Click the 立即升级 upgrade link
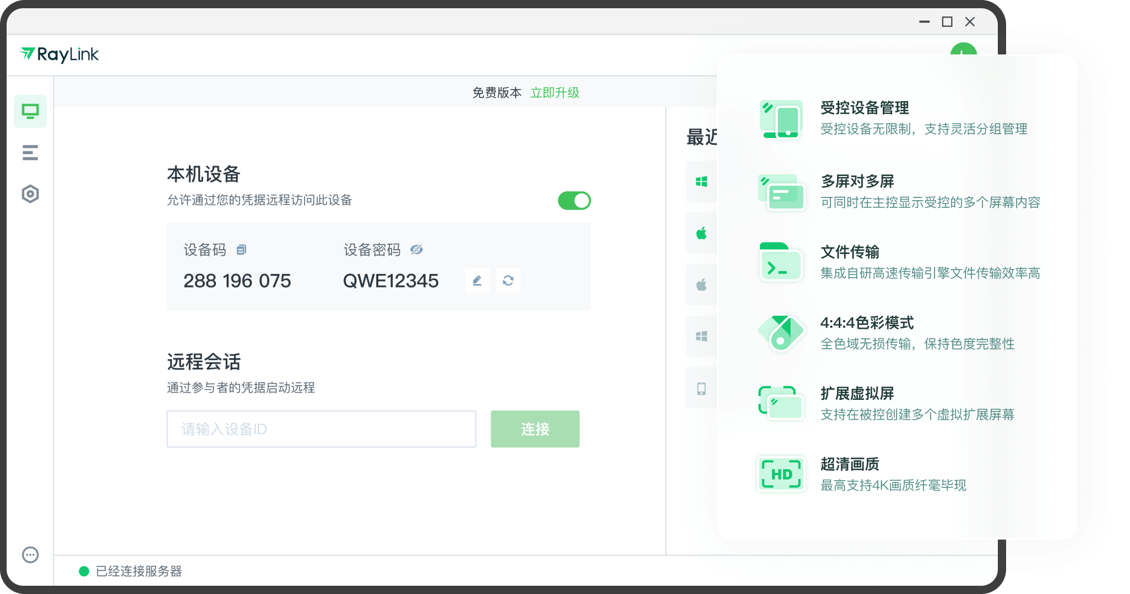The height and width of the screenshot is (594, 1130). point(555,93)
